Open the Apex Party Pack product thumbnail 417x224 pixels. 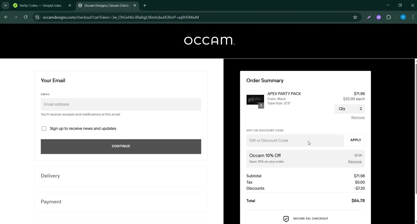coord(255,100)
